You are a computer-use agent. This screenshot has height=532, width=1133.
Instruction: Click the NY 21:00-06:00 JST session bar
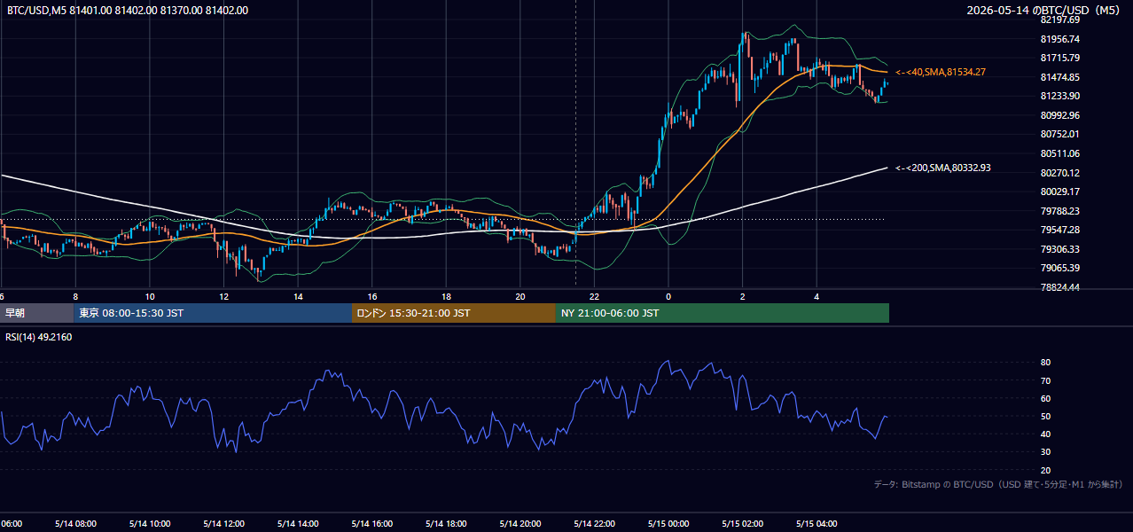723,313
